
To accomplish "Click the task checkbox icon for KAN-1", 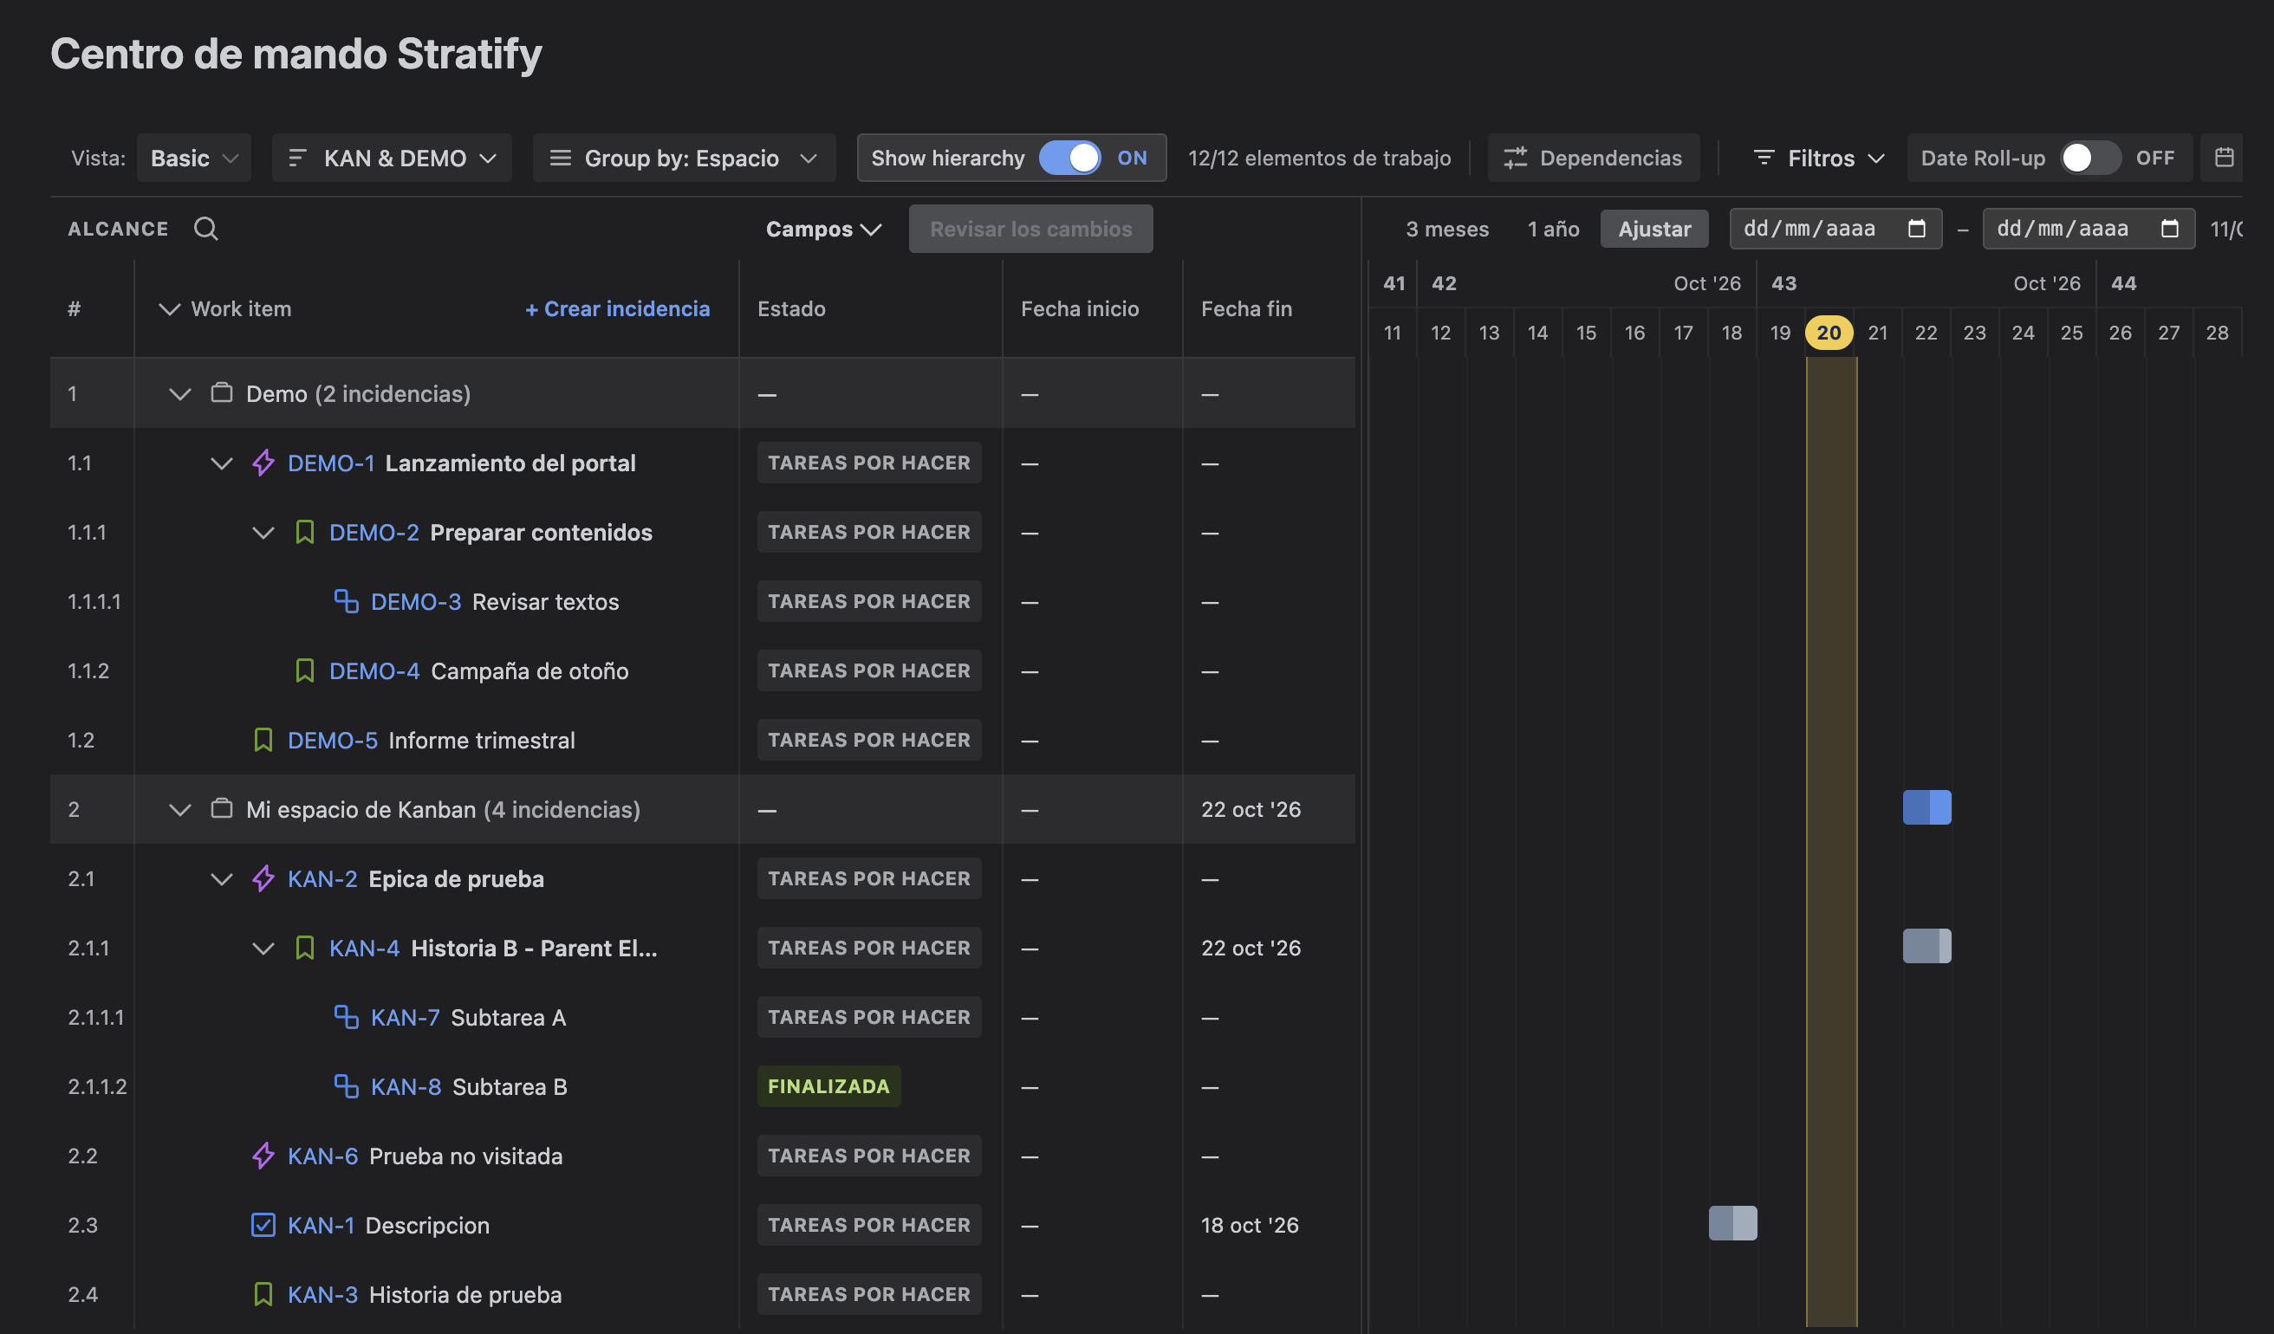I will tap(263, 1225).
